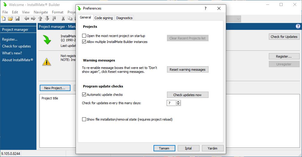The height and width of the screenshot is (157, 302).
Task: Uncheck Allow multiple InstallMate Builder instances
Action: 84,41
